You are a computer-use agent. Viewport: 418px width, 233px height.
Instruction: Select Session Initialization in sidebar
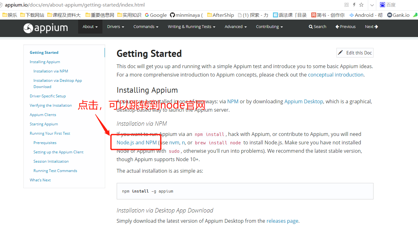click(51, 161)
